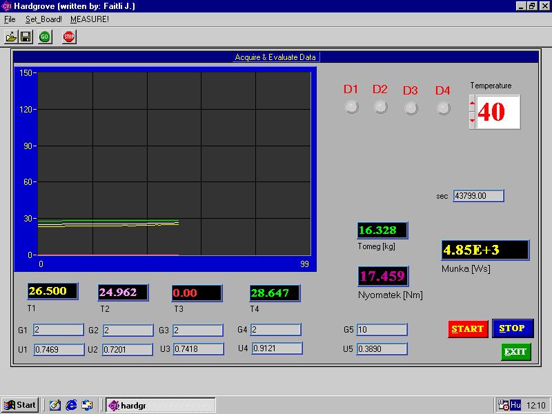This screenshot has width=552, height=414.
Task: Click the save floppy disk icon
Action: (26, 37)
